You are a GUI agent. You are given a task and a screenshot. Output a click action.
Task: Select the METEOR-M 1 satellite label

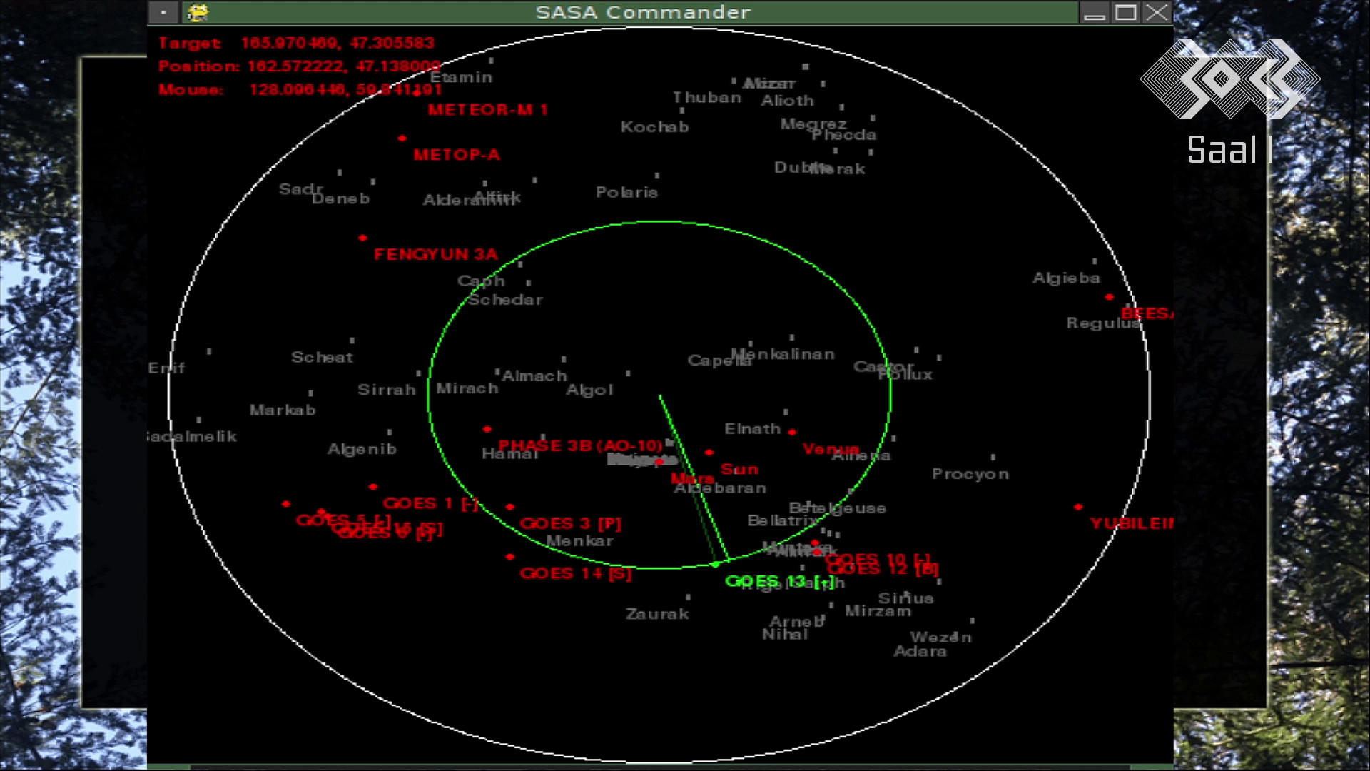pyautogui.click(x=487, y=109)
